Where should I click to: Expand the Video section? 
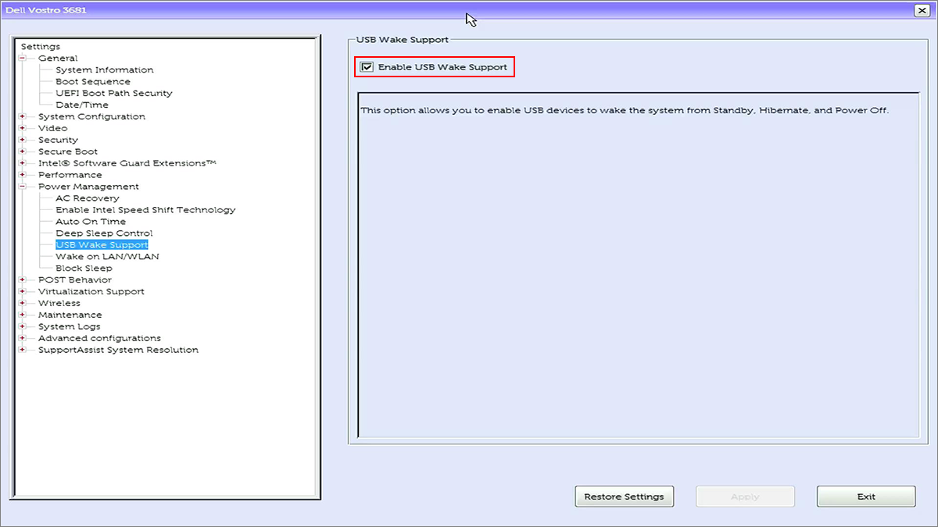click(23, 129)
